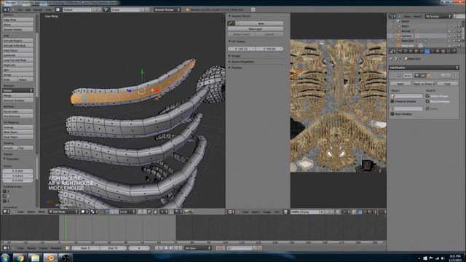466x262 pixels.
Task: Open the All Scenes outliner dropdown
Action: pos(438,16)
